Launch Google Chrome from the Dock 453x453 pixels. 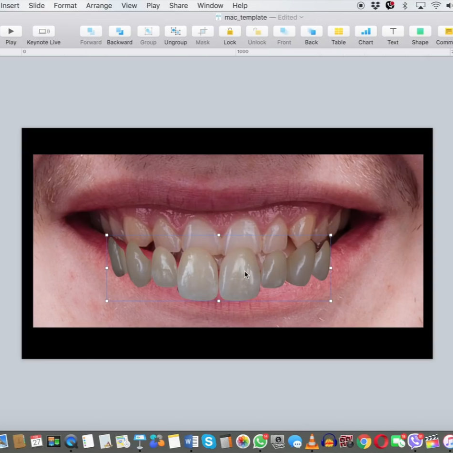click(x=364, y=441)
